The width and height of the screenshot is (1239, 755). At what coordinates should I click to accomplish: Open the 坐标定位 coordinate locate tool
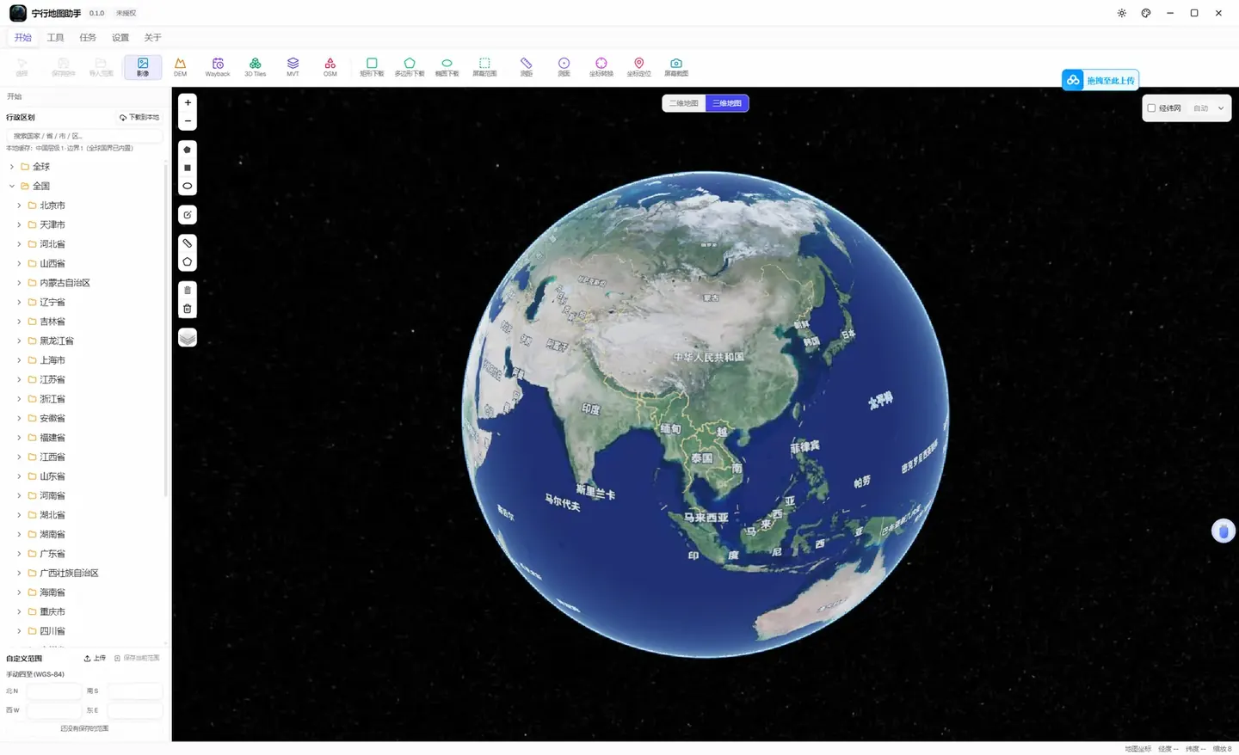[638, 67]
